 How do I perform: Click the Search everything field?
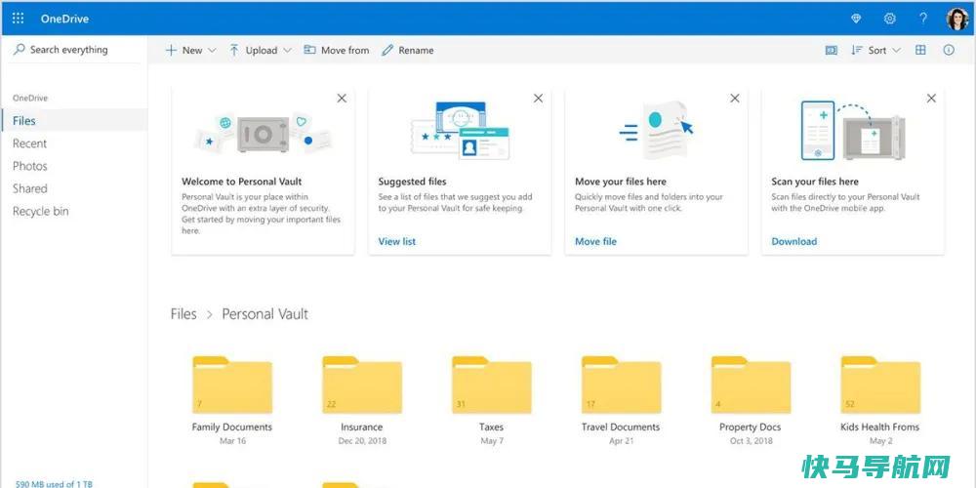point(73,50)
